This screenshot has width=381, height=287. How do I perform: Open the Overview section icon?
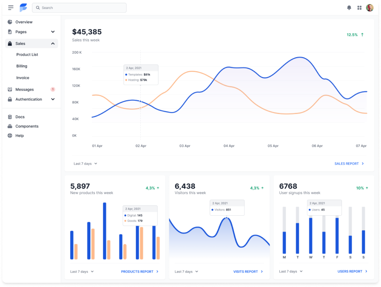click(x=9, y=22)
